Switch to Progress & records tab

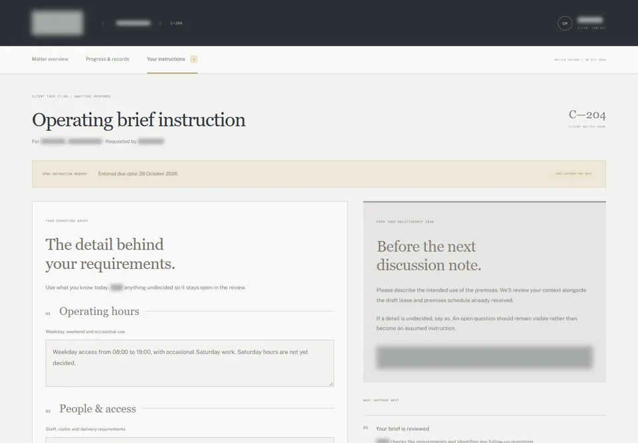[108, 59]
